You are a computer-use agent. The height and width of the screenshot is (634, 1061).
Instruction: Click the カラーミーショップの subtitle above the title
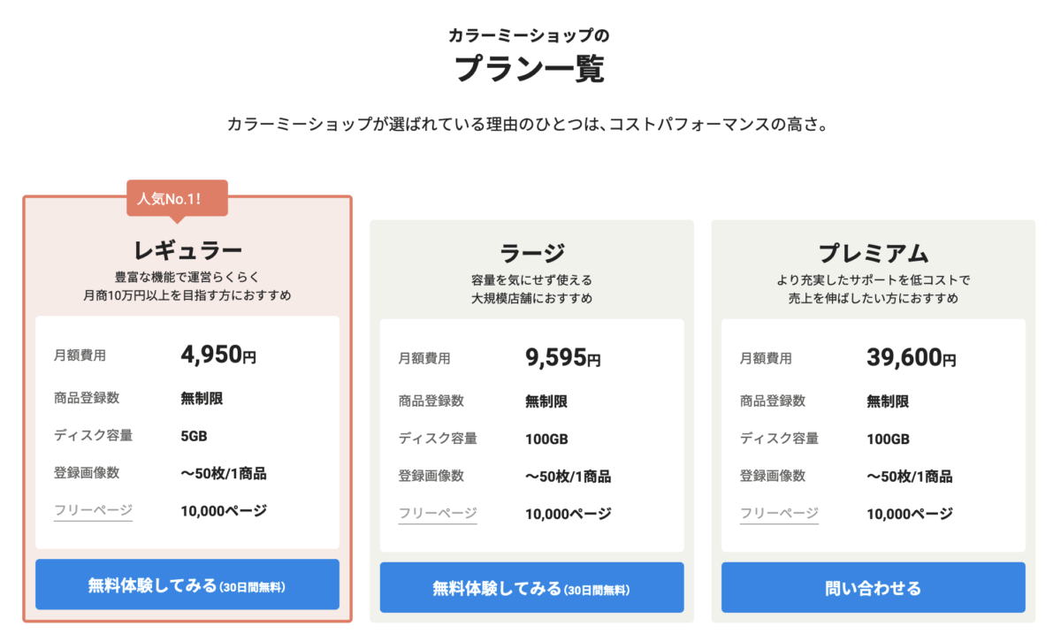tap(529, 36)
